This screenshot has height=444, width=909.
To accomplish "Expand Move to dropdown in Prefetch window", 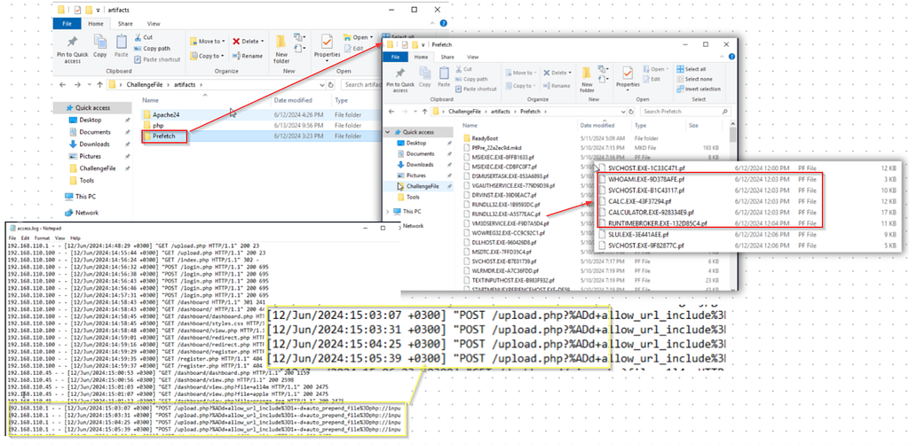I will 534,73.
